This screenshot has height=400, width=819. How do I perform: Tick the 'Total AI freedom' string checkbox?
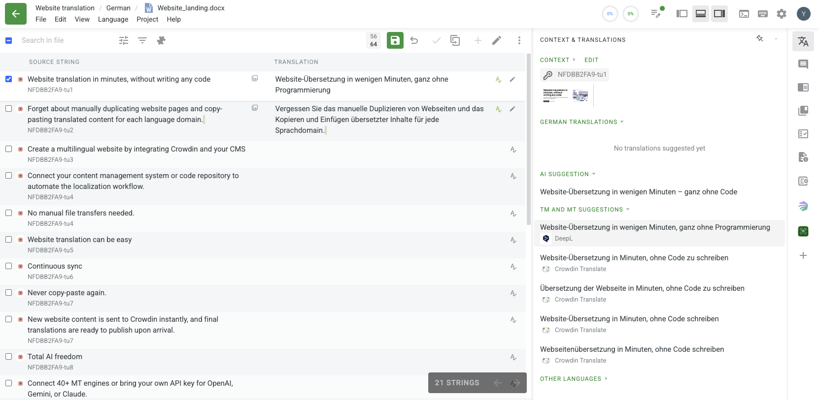coord(9,356)
